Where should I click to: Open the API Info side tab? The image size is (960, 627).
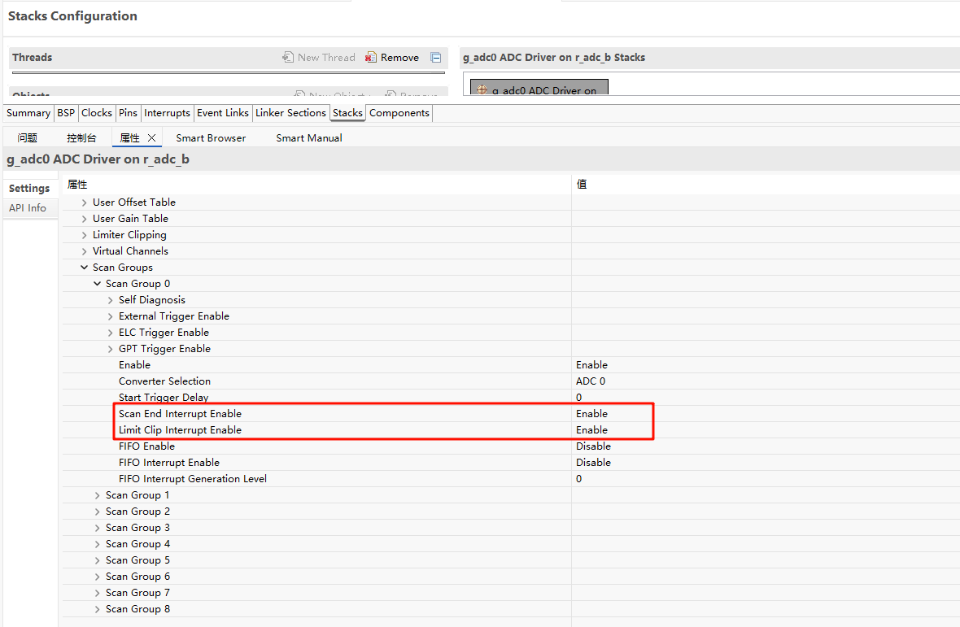(28, 208)
